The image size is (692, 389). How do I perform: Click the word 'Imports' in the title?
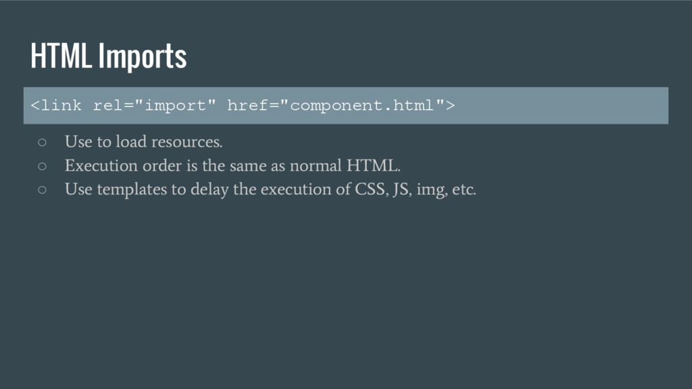[143, 56]
